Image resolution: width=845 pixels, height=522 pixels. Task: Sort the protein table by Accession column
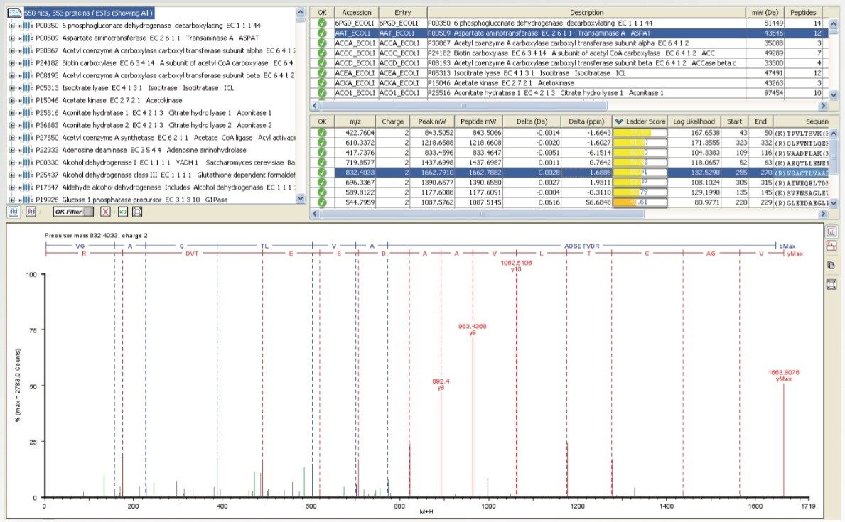coord(356,12)
